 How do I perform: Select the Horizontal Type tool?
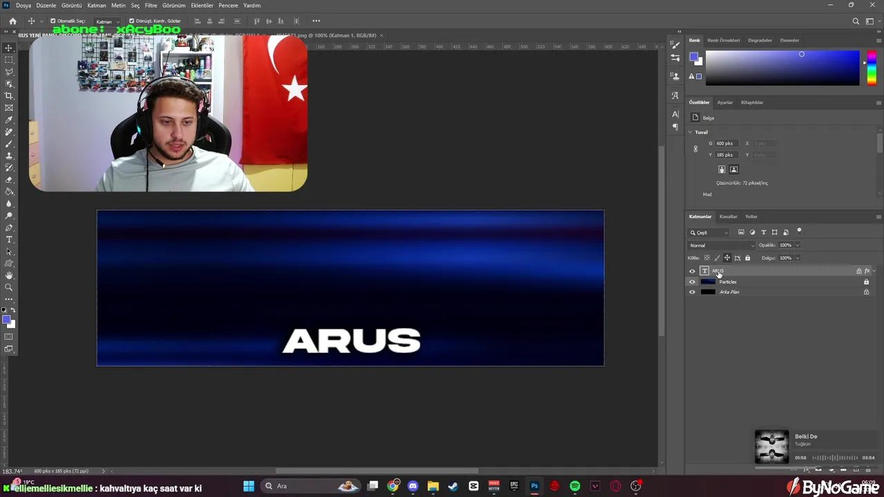[9, 240]
